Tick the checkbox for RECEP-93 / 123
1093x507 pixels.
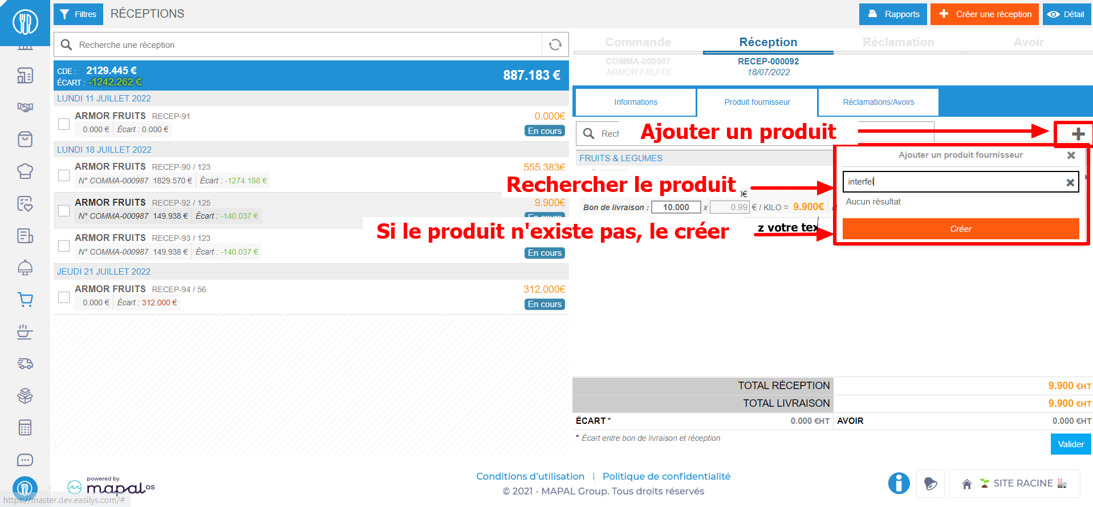pos(64,246)
